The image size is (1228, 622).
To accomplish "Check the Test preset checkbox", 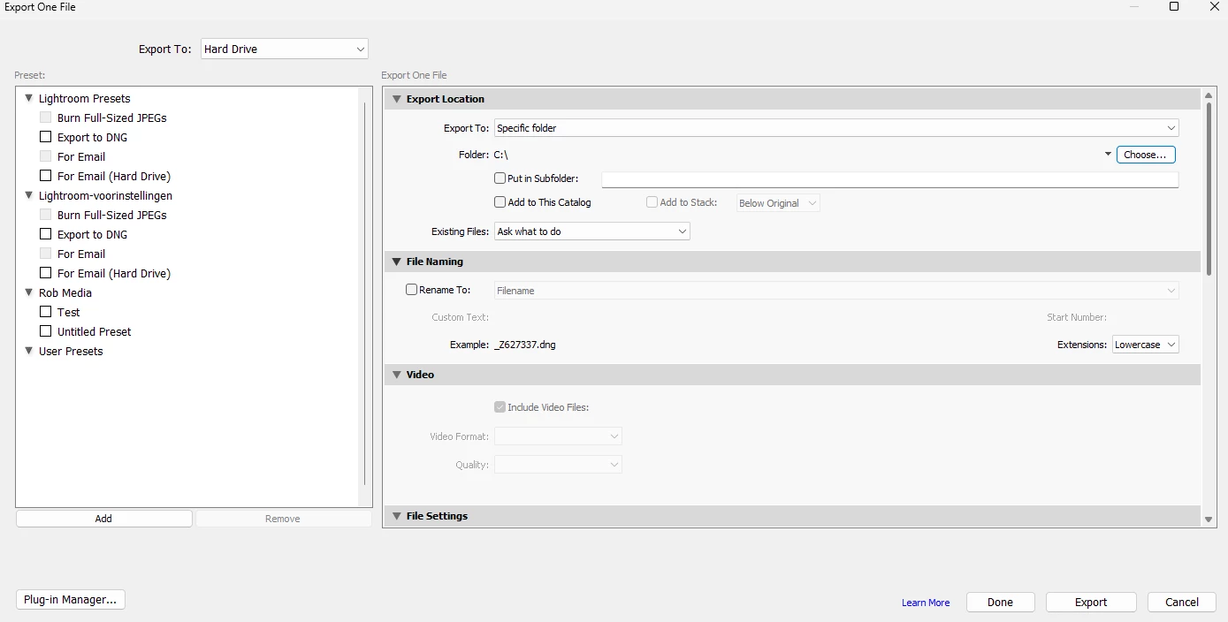I will [46, 312].
